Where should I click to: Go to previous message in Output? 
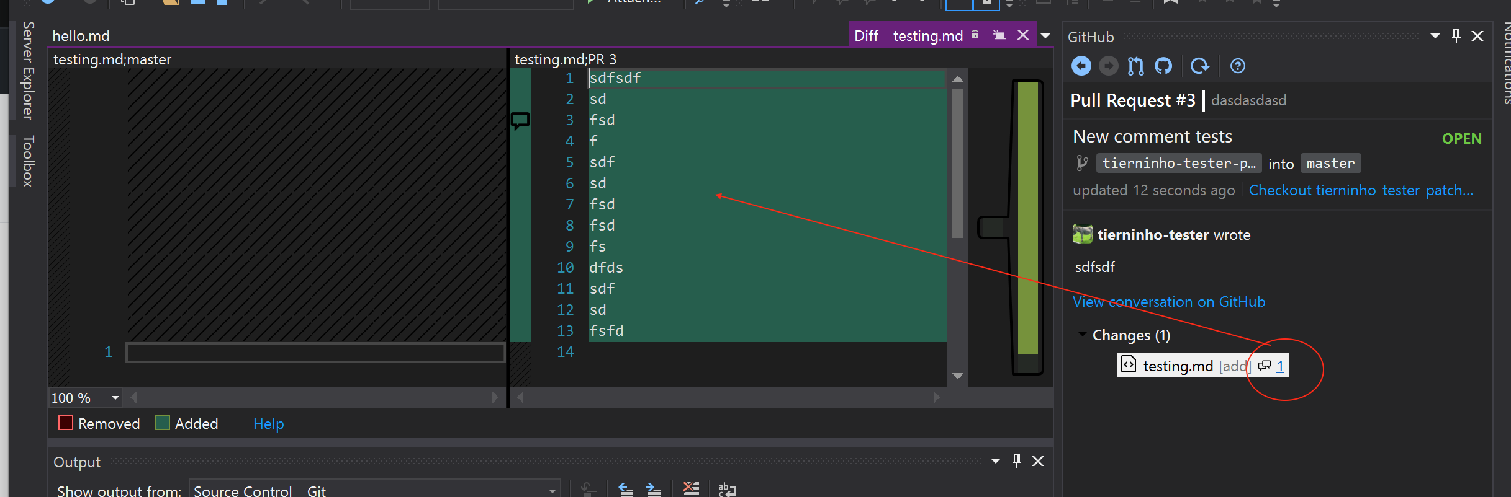coord(626,489)
